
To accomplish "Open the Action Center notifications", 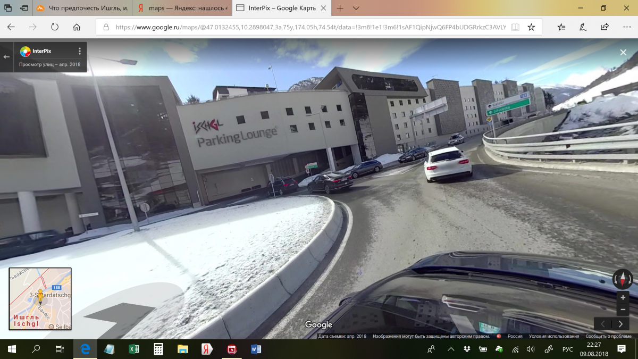I will click(x=622, y=349).
